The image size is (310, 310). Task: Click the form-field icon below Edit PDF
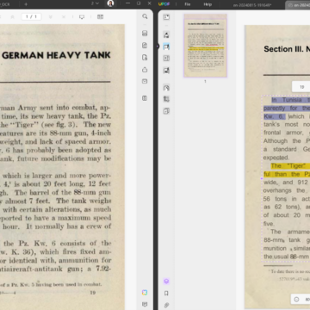(166, 59)
